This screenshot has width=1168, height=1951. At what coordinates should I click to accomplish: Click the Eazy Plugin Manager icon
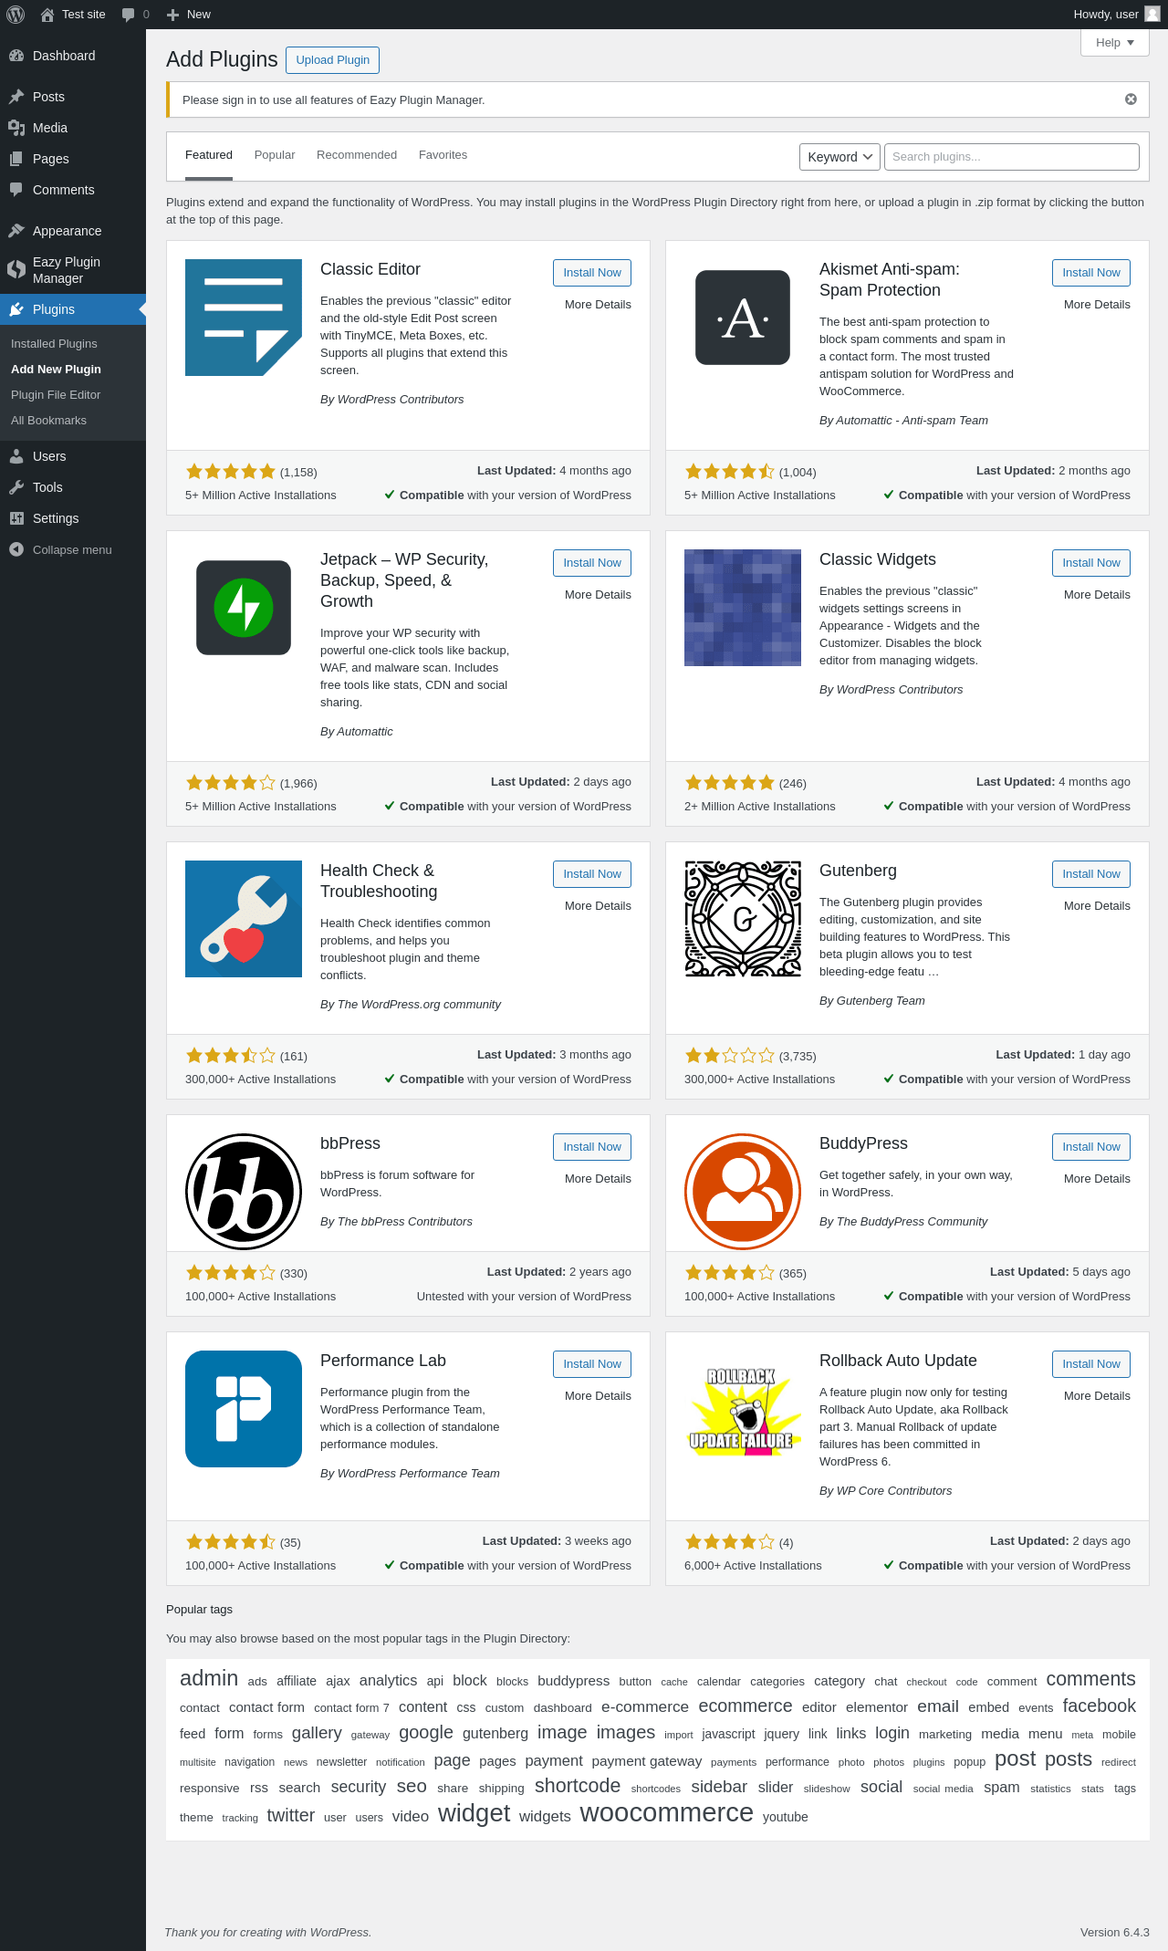coord(16,269)
